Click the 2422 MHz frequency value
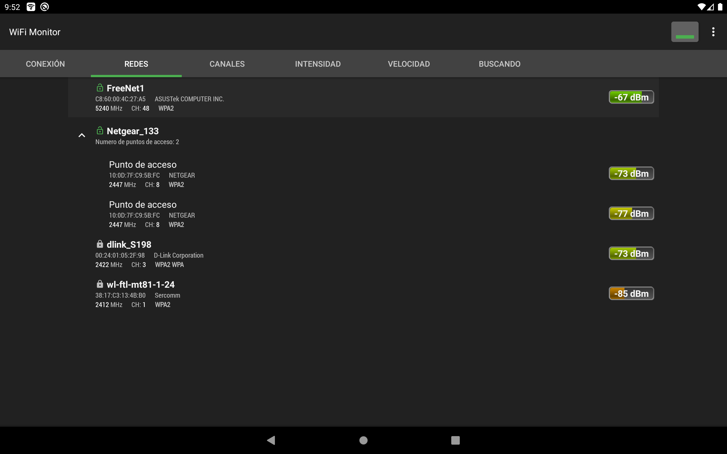Viewport: 727px width, 454px height. (109, 264)
